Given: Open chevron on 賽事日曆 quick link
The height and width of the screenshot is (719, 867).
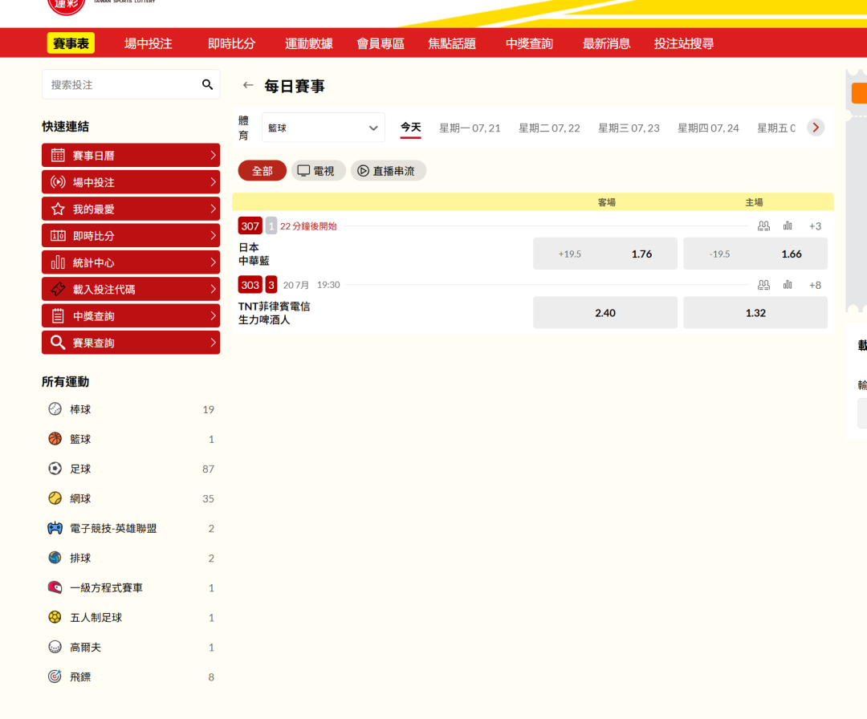Looking at the screenshot, I should (213, 156).
